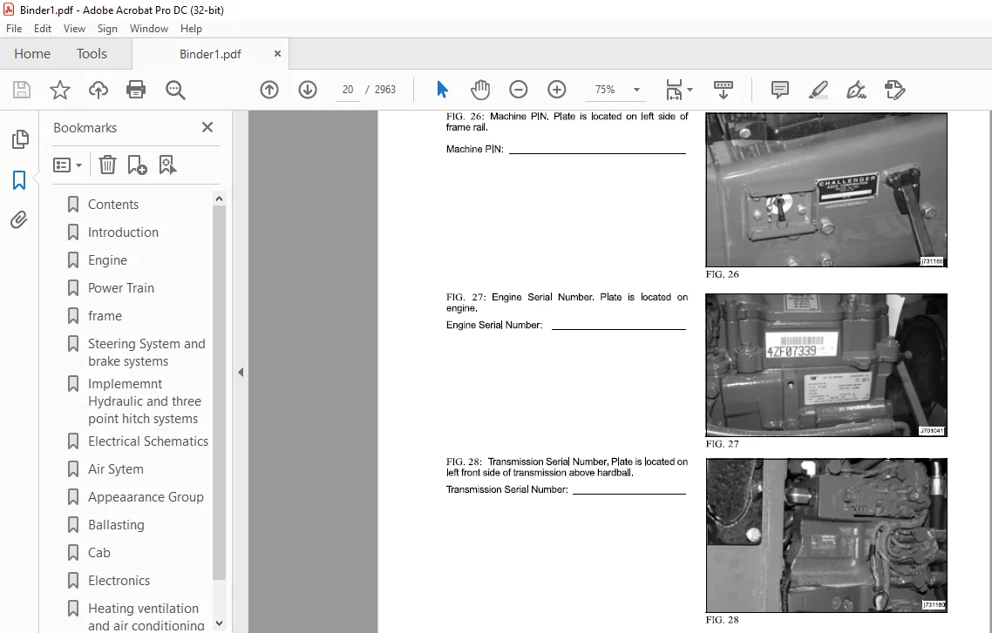Go to previous page arrow
Screen dimensions: 992x633
[269, 90]
